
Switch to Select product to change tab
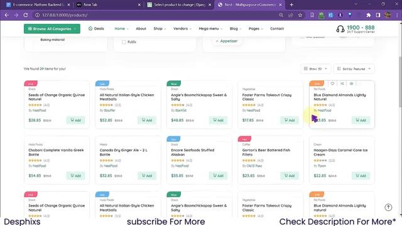tap(179, 4)
